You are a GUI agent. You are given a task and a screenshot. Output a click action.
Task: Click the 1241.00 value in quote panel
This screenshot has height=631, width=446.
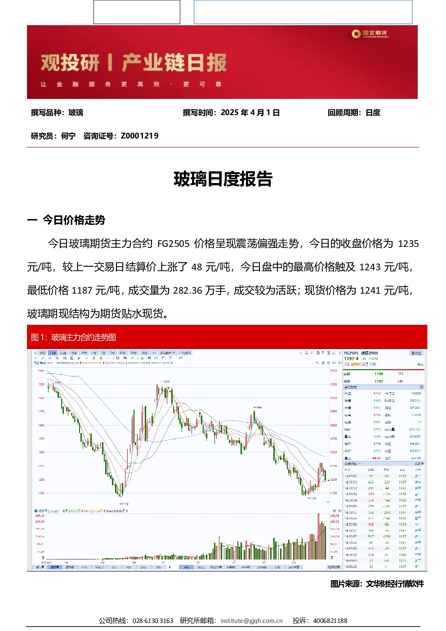coord(415,458)
